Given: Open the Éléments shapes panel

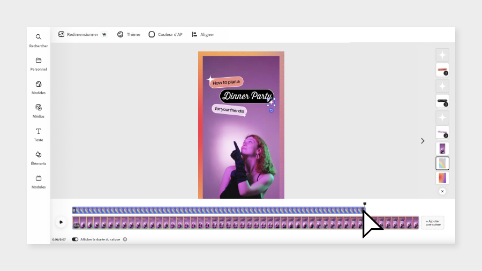Looking at the screenshot, I should click(39, 158).
